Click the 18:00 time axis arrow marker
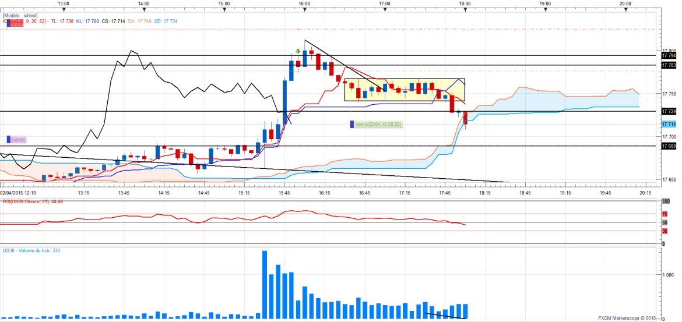This screenshot has height=322, width=682. (x=465, y=9)
